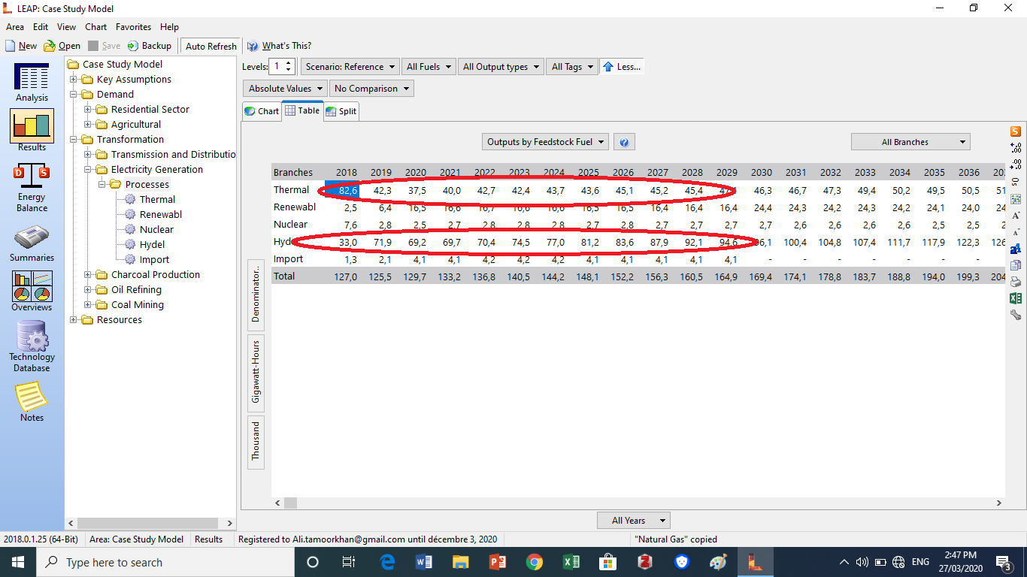Expand the Charcoal Production branch
The height and width of the screenshot is (577, 1027).
point(88,275)
